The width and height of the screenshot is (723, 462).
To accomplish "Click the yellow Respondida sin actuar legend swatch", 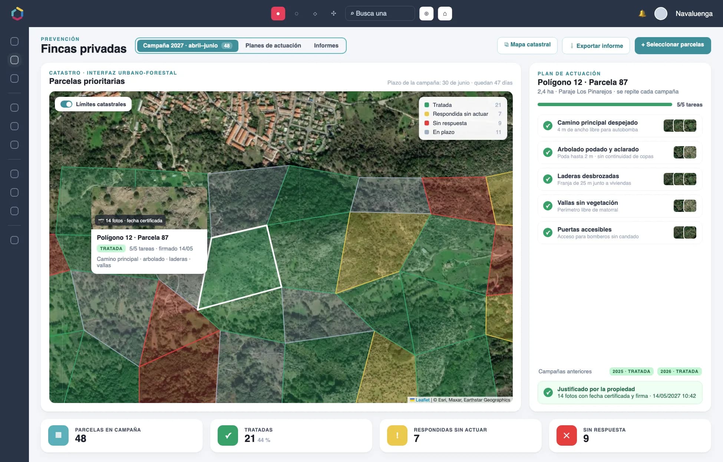I will click(427, 114).
